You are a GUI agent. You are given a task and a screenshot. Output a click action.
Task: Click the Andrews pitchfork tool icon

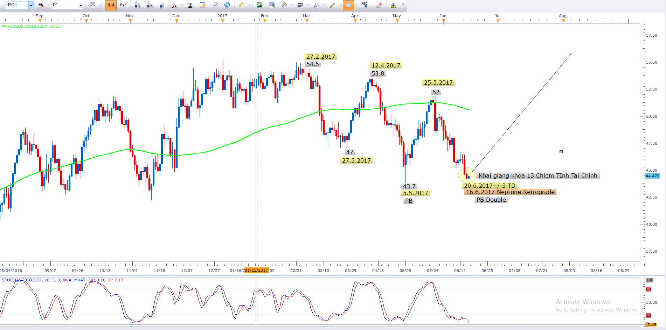284,5
